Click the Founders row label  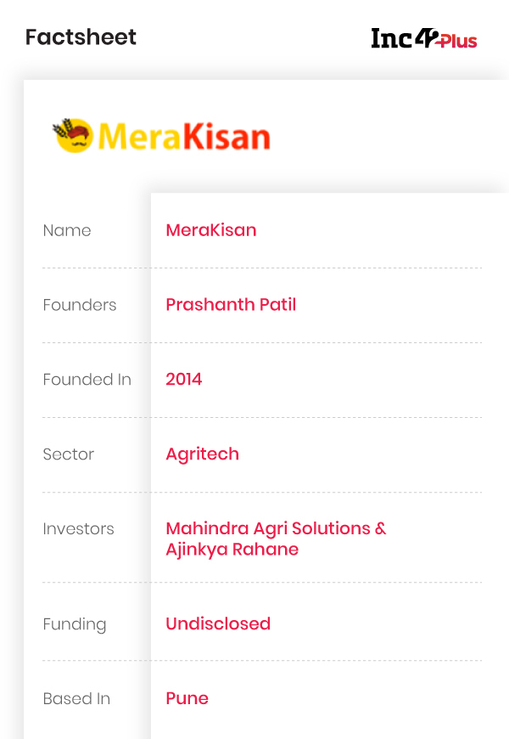pos(80,305)
